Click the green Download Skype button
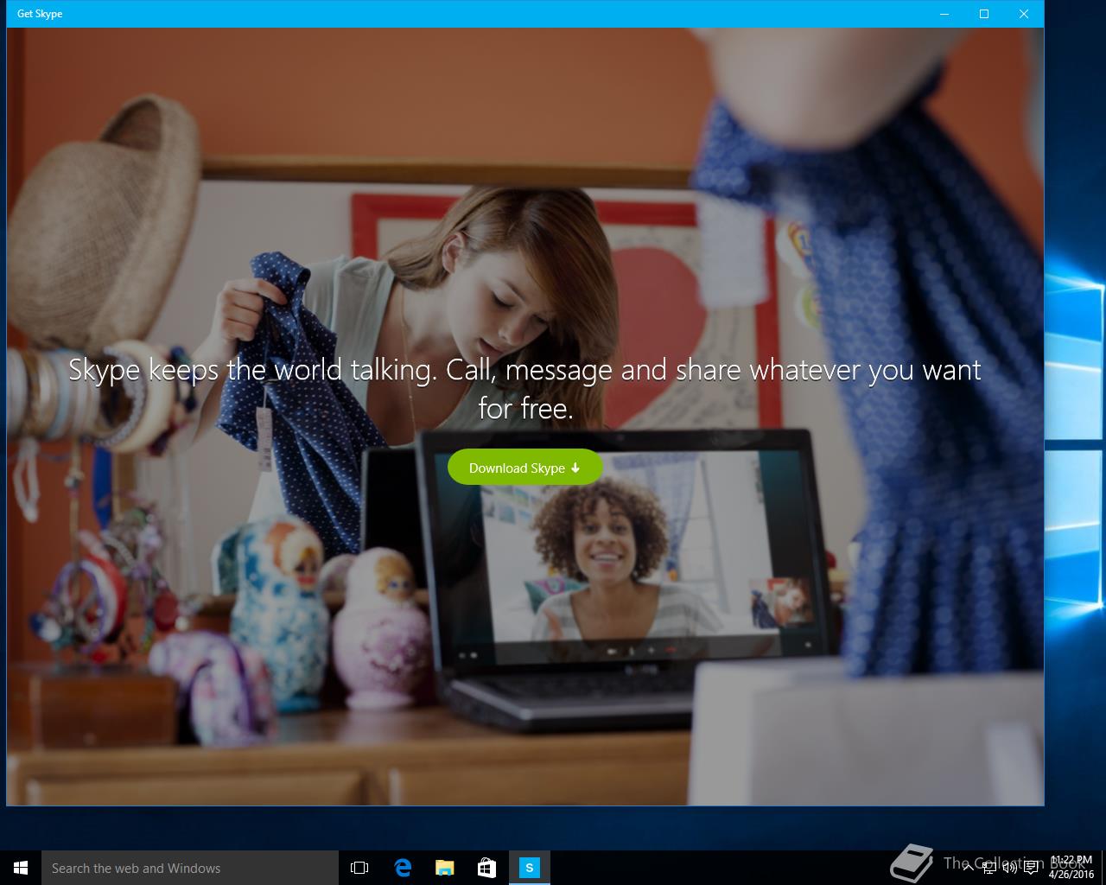This screenshot has width=1106, height=885. [524, 468]
